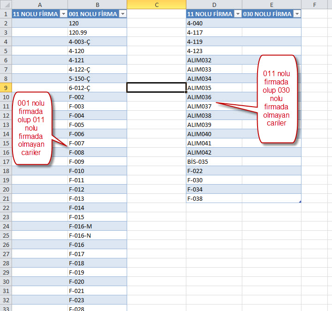Image resolution: width=332 pixels, height=311 pixels.
Task: Select column B header
Action: pyautogui.click(x=98, y=5)
